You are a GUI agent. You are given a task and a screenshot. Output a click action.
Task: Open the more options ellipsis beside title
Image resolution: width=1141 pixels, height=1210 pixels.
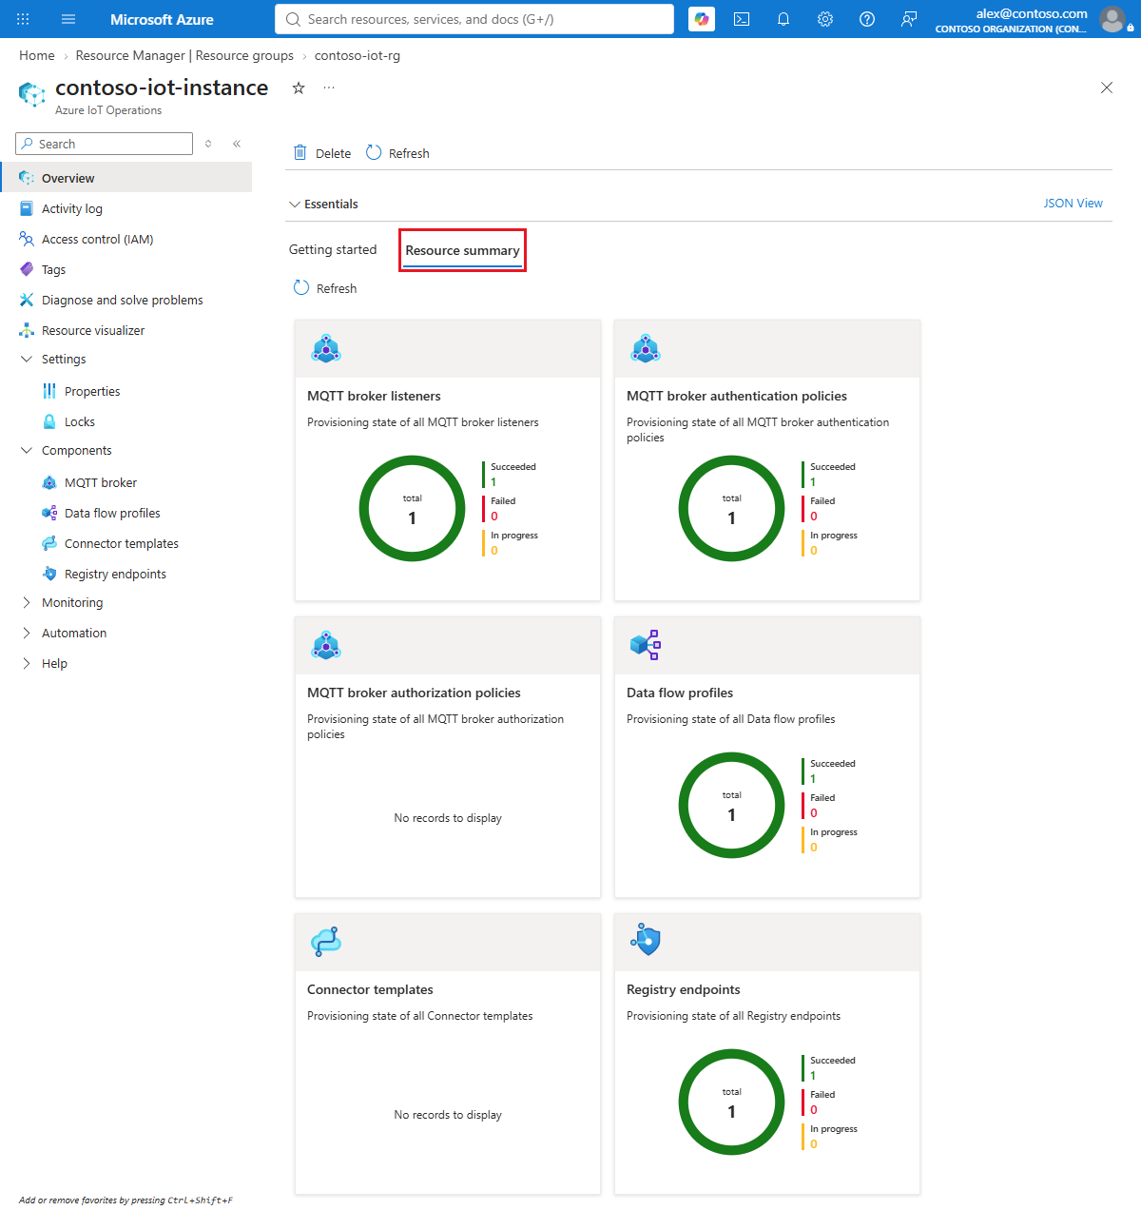click(329, 88)
